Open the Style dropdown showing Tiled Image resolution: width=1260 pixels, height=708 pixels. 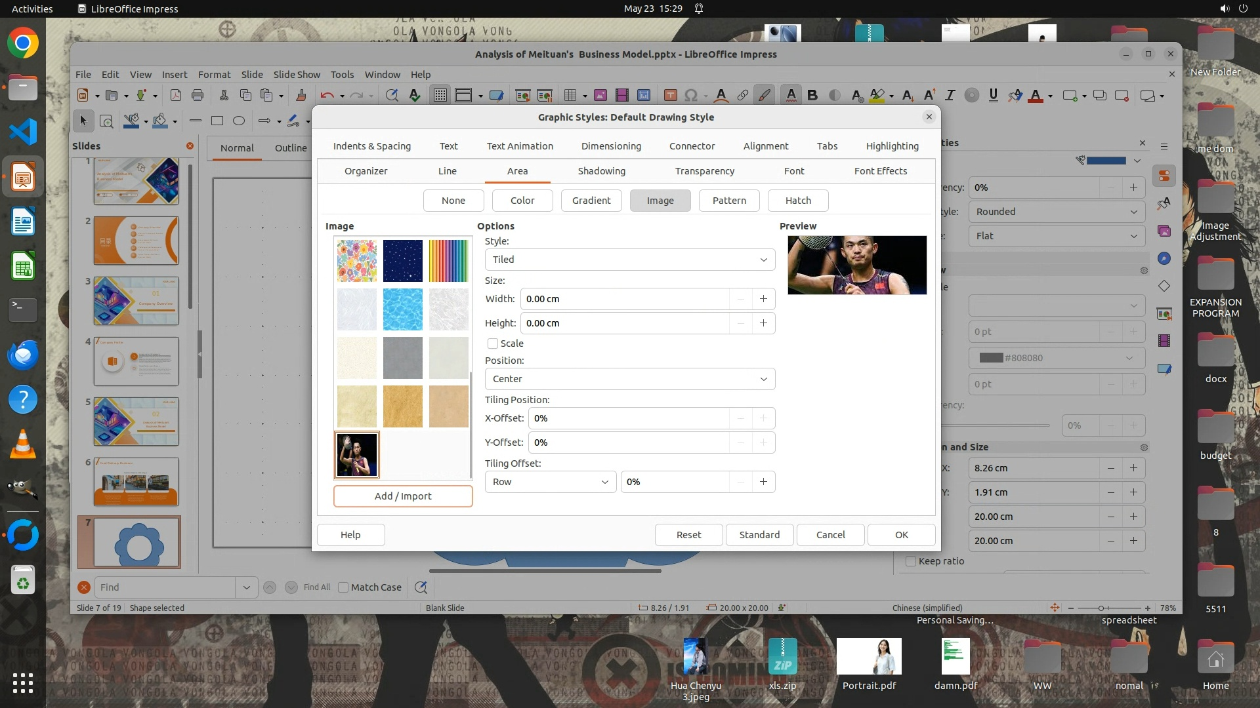point(629,260)
